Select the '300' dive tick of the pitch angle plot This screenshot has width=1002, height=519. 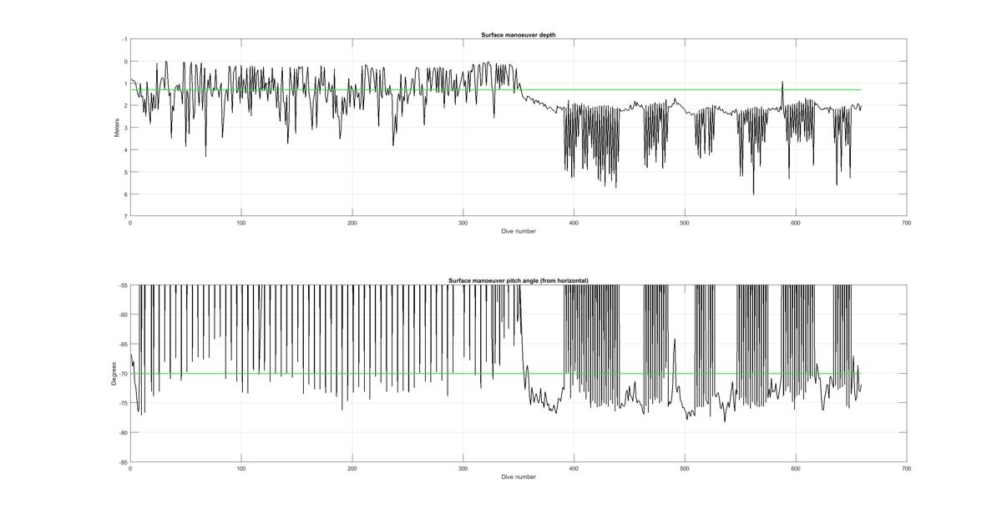[463, 469]
